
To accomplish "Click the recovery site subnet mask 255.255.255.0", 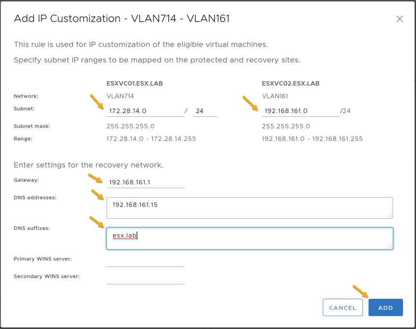I will [x=286, y=126].
